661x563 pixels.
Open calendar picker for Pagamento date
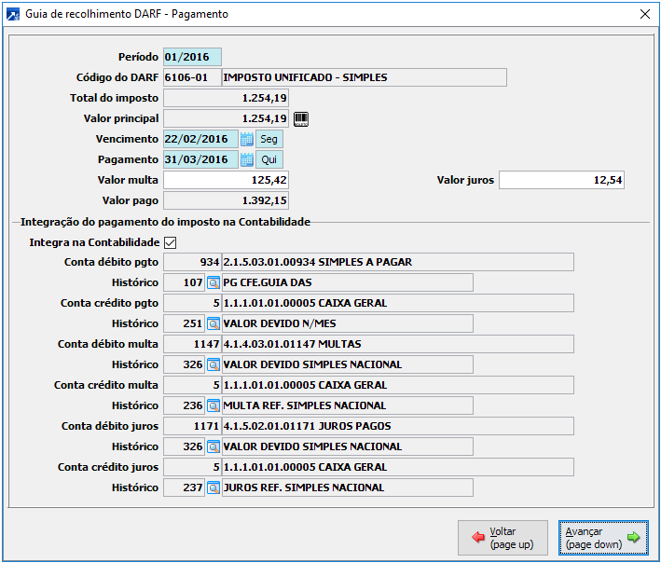point(247,159)
